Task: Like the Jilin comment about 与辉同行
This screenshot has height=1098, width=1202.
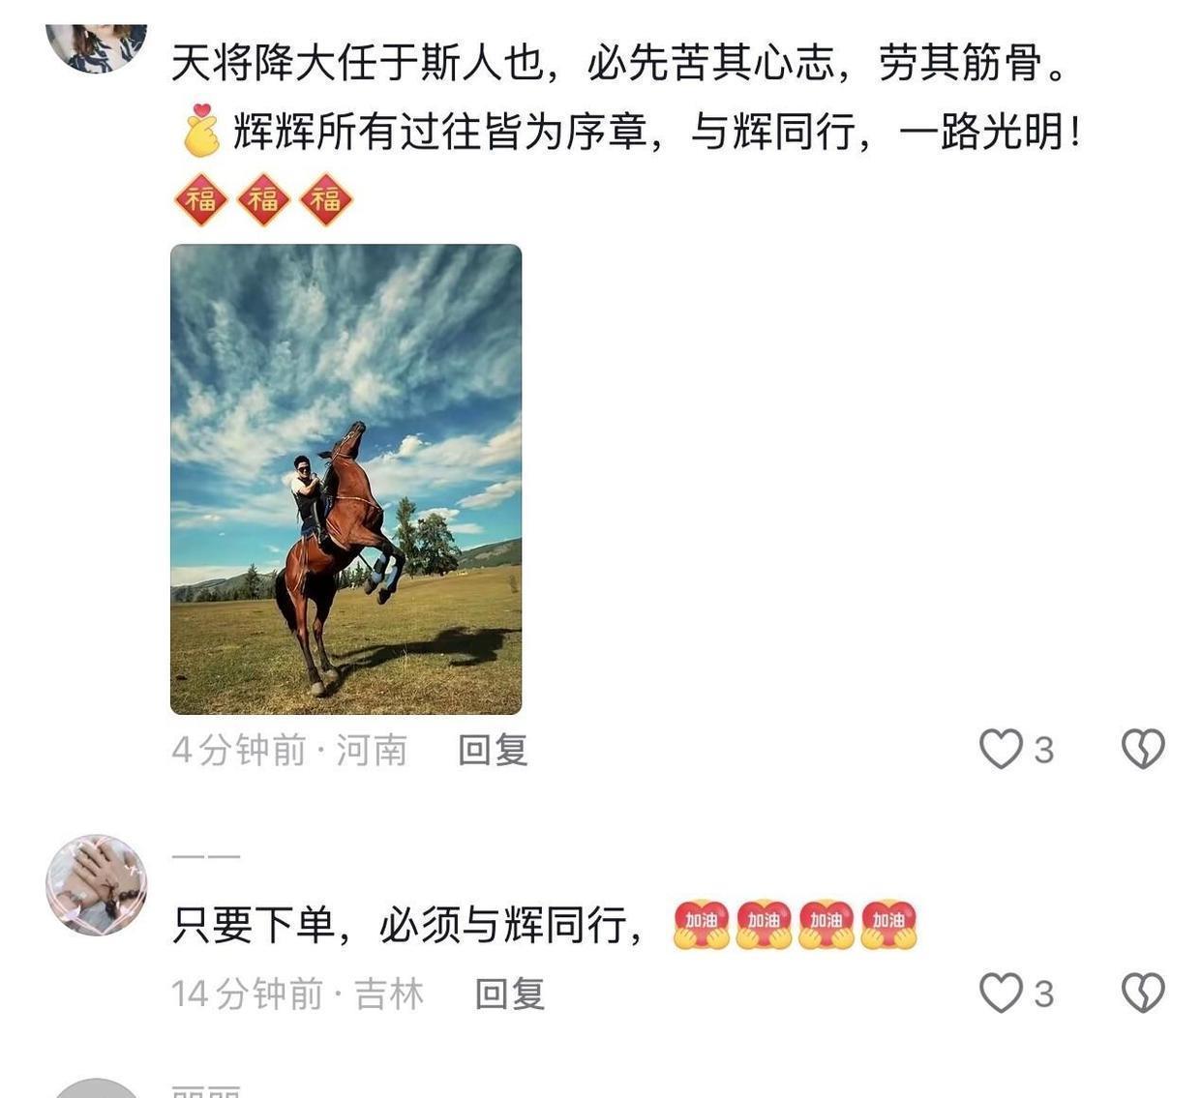Action: pos(1001,993)
